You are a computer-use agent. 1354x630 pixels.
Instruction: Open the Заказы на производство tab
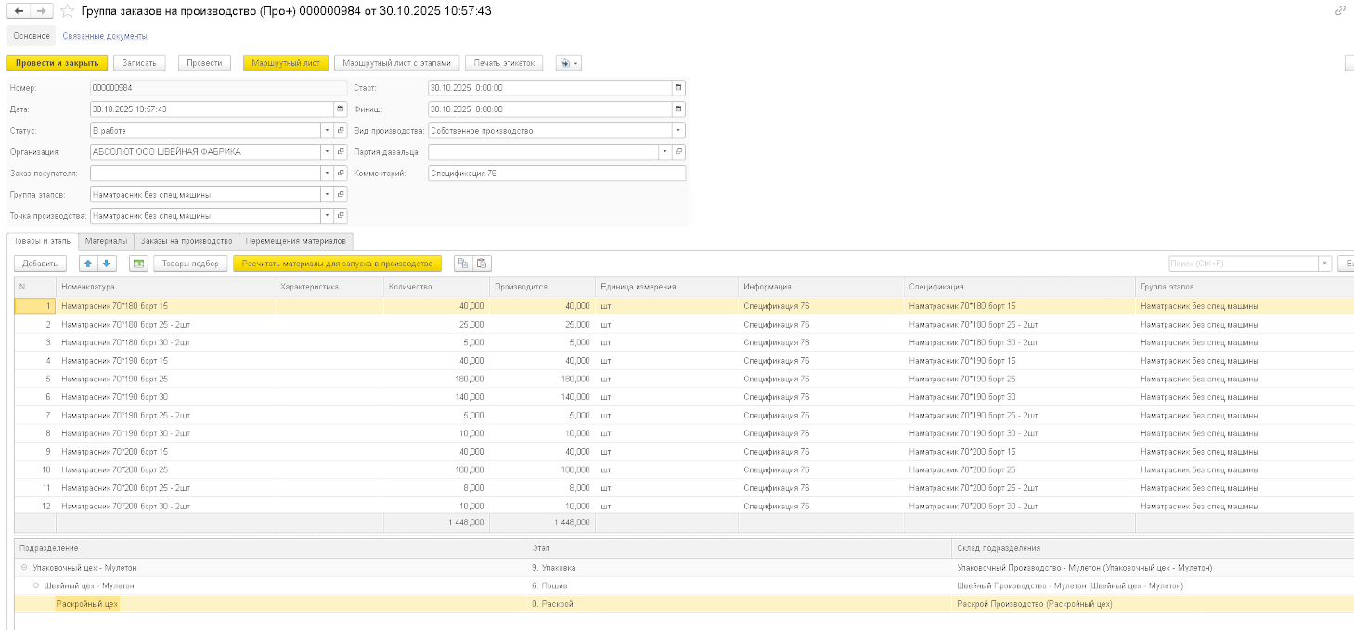(186, 241)
